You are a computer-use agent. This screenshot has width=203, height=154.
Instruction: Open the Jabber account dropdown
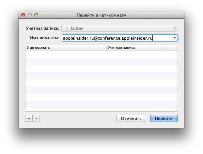(x=119, y=28)
